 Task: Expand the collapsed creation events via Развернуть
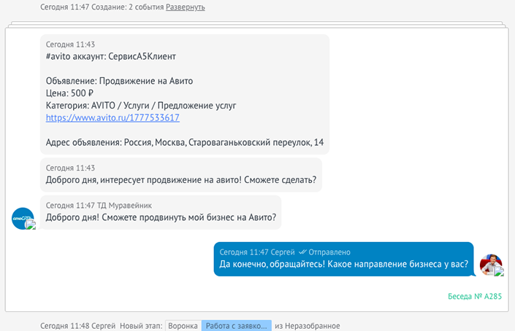pos(186,7)
